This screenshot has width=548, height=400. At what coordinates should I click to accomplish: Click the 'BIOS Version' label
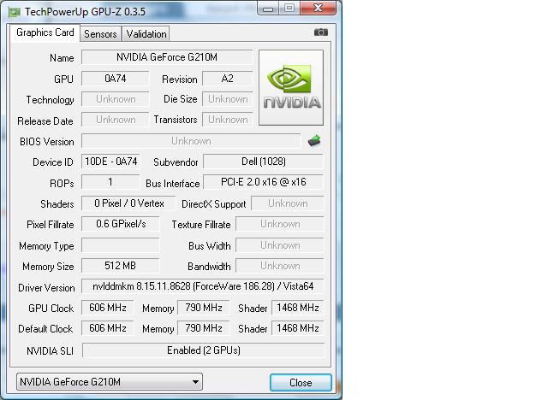pyautogui.click(x=47, y=142)
